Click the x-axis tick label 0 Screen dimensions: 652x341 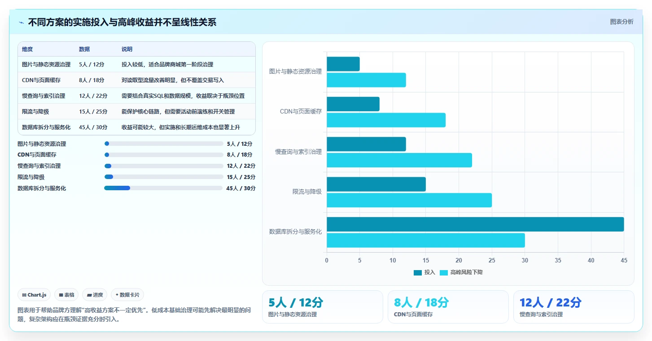(x=327, y=260)
